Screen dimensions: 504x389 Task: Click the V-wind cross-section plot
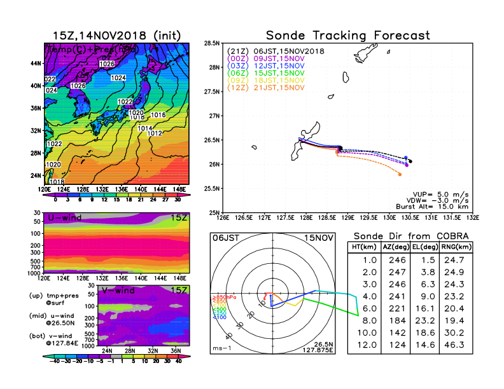(143, 315)
